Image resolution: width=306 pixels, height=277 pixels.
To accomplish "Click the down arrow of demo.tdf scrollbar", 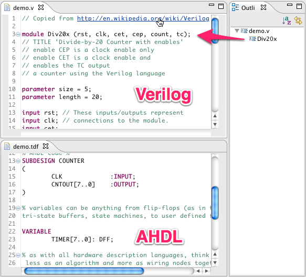I will pyautogui.click(x=215, y=262).
